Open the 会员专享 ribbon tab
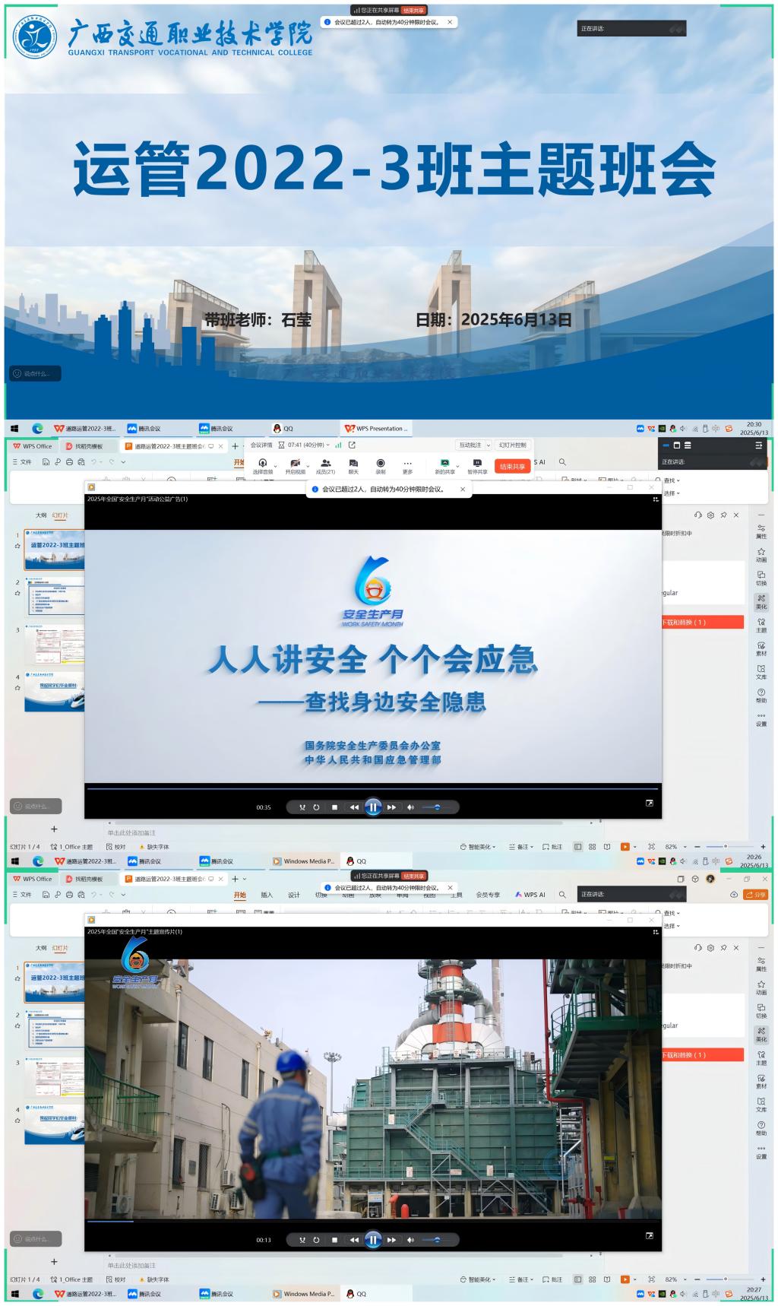 488,895
